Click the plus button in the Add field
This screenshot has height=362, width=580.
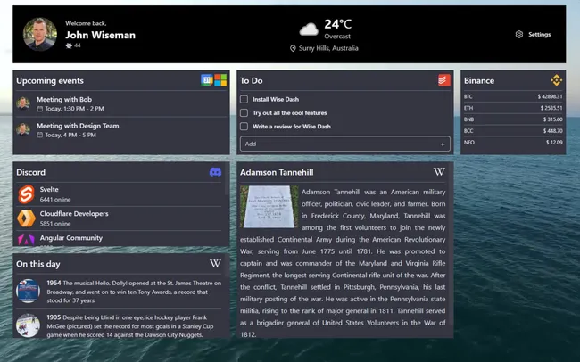[x=443, y=144]
